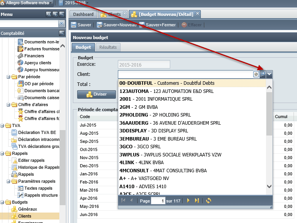Focus the Client input field

[185, 74]
